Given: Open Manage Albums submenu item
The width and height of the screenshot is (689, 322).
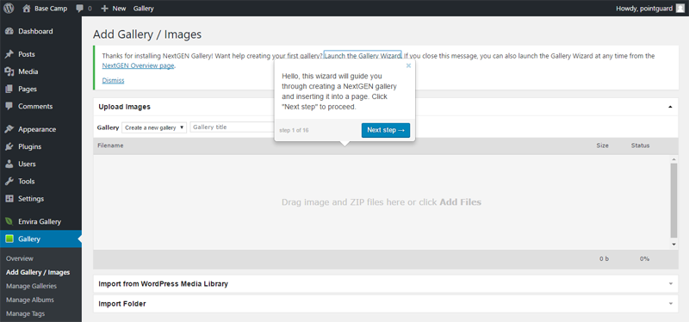Looking at the screenshot, I should [x=30, y=300].
